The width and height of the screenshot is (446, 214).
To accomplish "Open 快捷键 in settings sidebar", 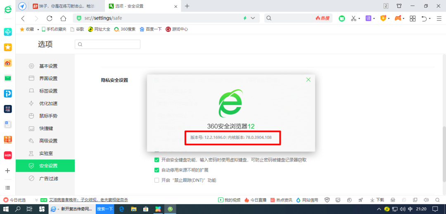I will point(45,128).
